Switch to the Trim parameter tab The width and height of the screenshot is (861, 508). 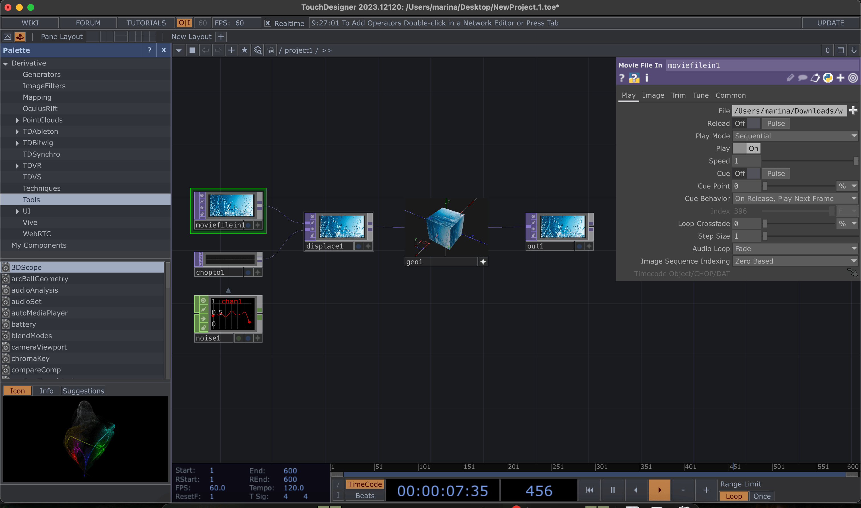pos(678,95)
